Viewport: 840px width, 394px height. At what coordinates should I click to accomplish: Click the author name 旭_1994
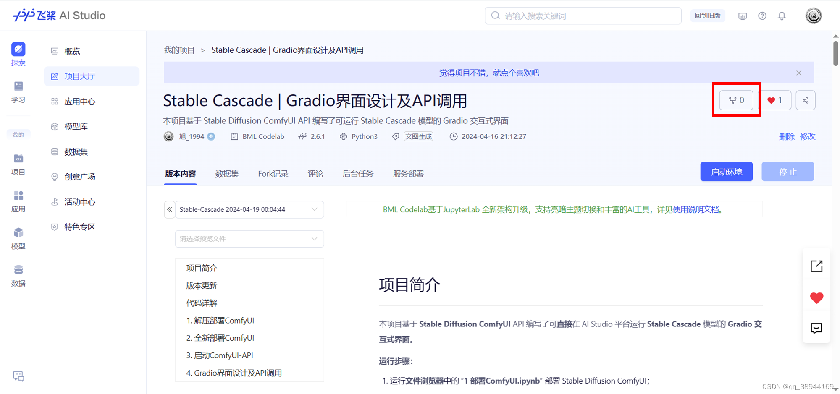pyautogui.click(x=192, y=136)
